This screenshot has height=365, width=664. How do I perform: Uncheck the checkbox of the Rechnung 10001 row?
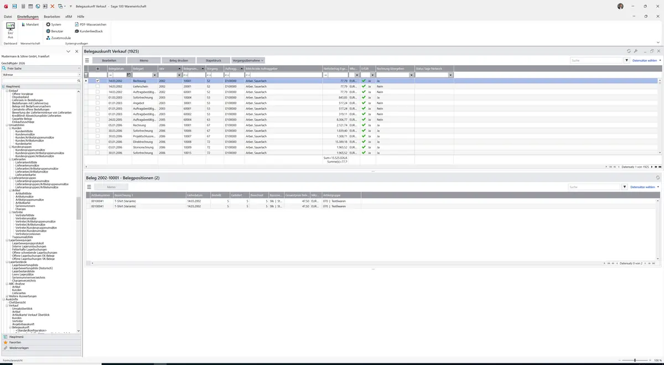click(98, 81)
